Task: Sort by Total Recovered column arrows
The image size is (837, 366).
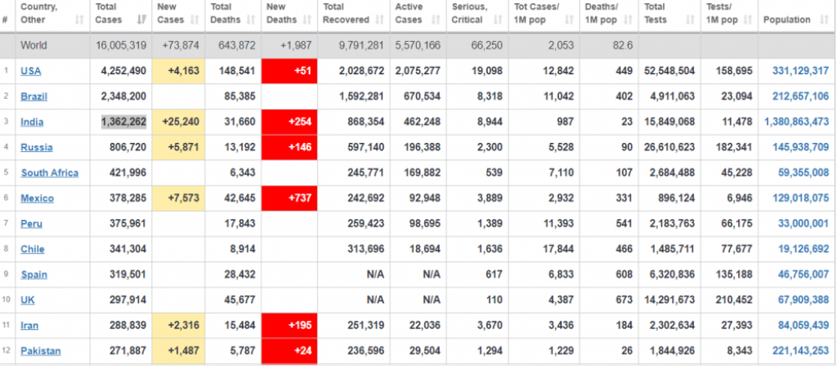Action: (381, 20)
